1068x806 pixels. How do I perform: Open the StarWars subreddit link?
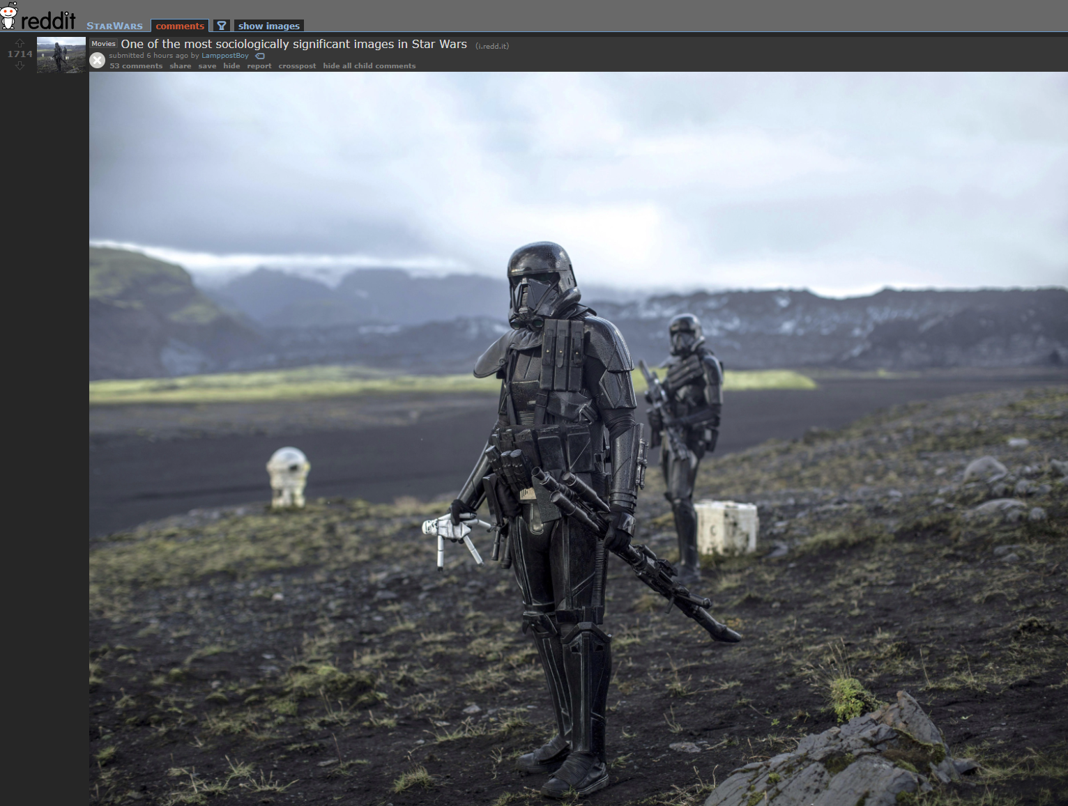pos(114,26)
